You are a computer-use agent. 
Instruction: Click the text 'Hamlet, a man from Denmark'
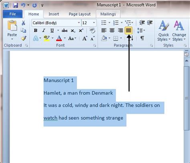[78, 93]
